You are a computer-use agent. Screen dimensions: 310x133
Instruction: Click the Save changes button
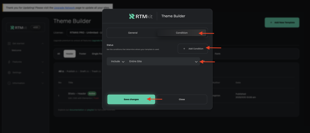point(131,99)
